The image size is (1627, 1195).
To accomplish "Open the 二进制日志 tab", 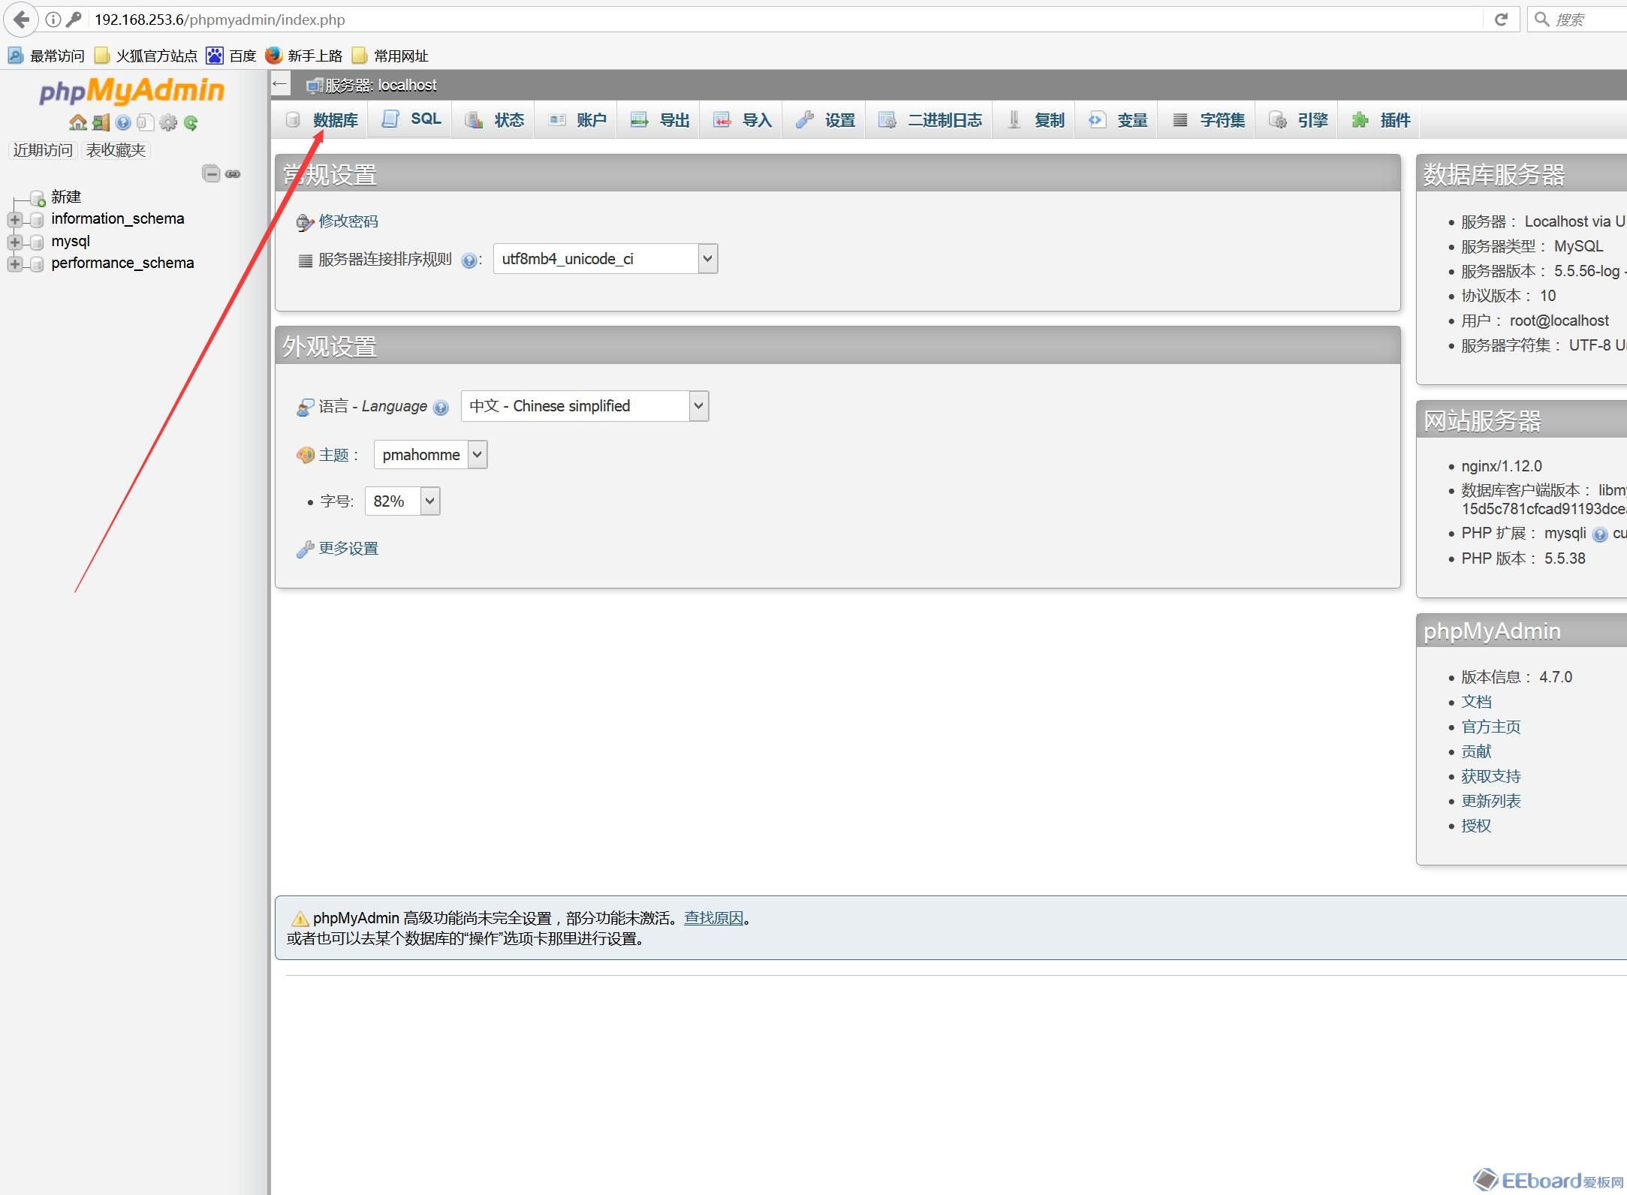I will point(929,120).
